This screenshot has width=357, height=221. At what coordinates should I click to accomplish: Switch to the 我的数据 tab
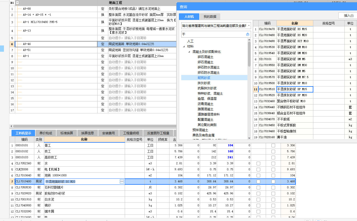tap(210, 16)
